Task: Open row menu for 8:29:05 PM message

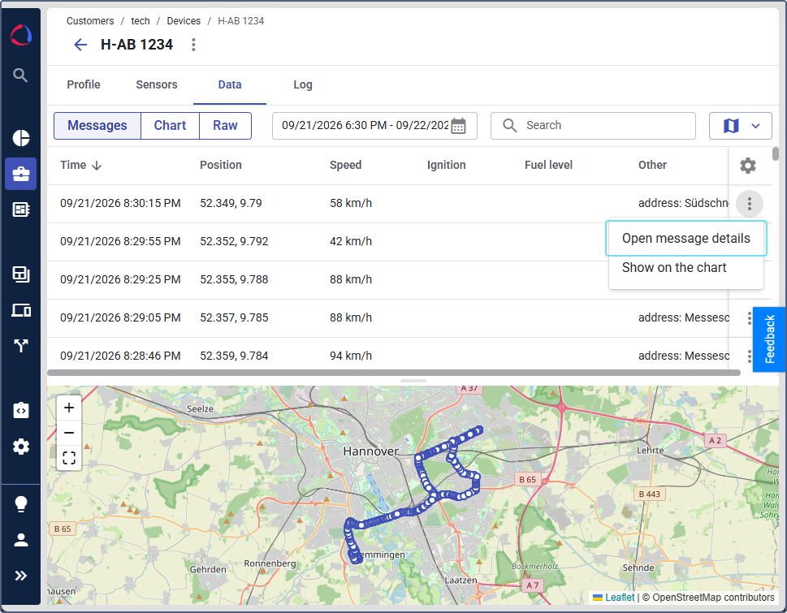Action: click(749, 317)
